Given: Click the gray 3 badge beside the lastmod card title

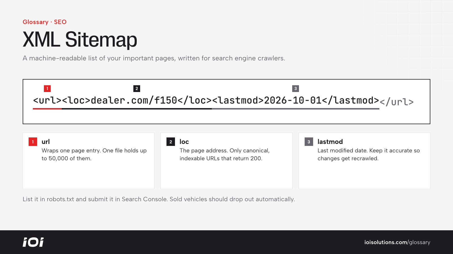Looking at the screenshot, I should point(309,142).
